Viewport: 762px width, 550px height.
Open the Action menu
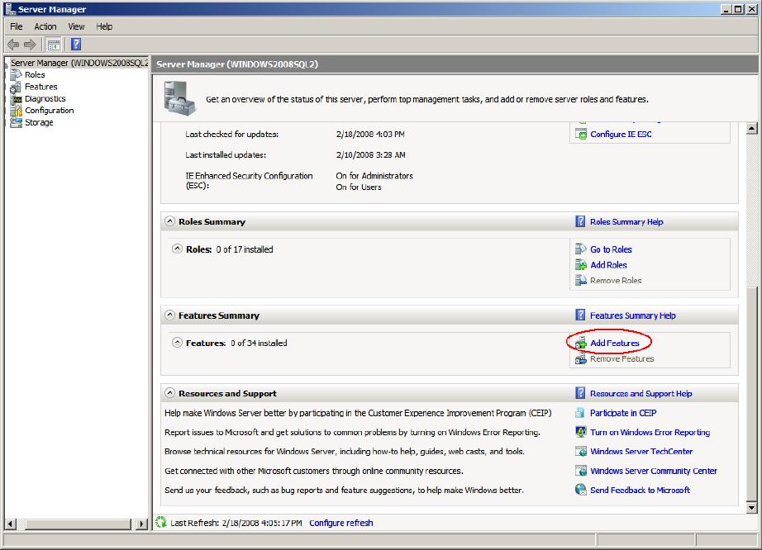point(45,26)
